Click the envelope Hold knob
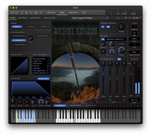The width and height of the screenshot is (151, 135). tap(27, 102)
